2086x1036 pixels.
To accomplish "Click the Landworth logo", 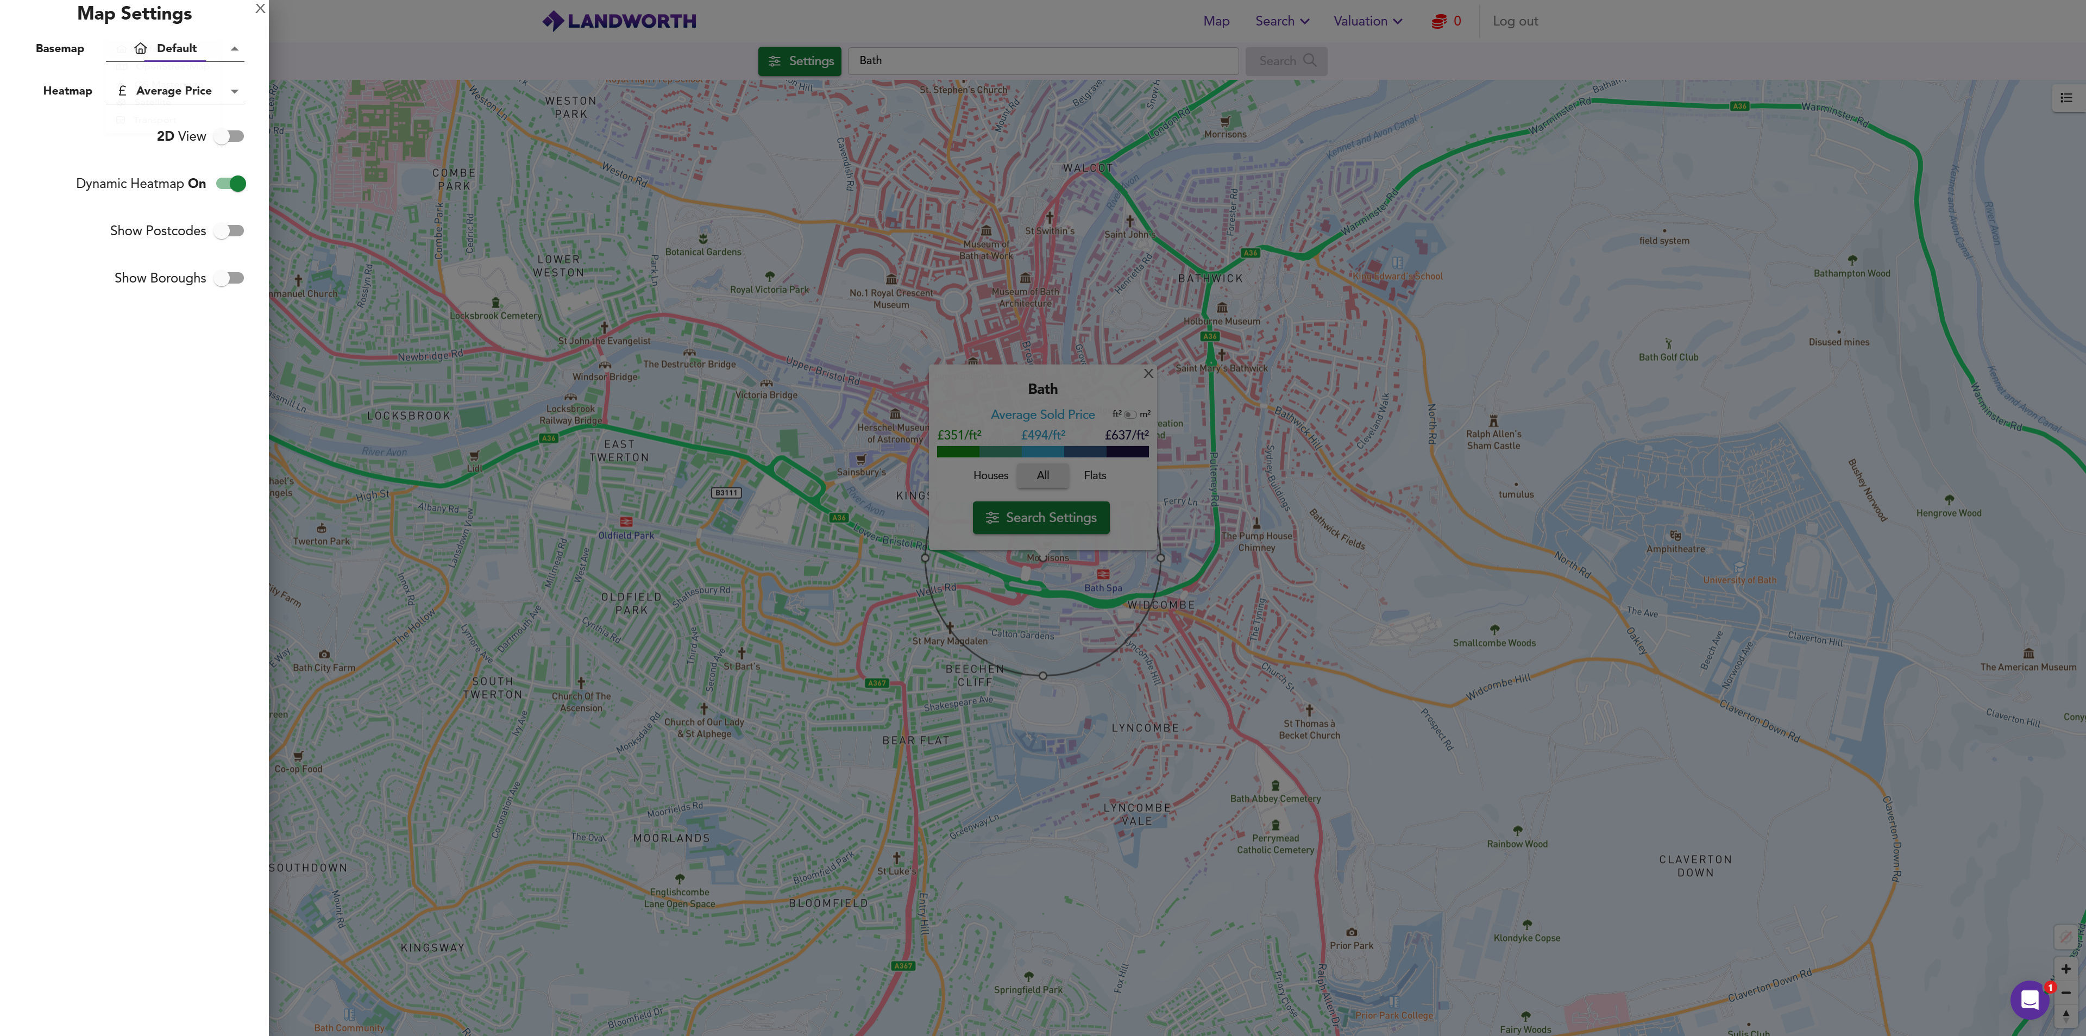I will (619, 21).
